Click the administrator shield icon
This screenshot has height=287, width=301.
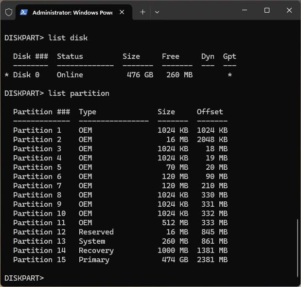(x=9, y=12)
